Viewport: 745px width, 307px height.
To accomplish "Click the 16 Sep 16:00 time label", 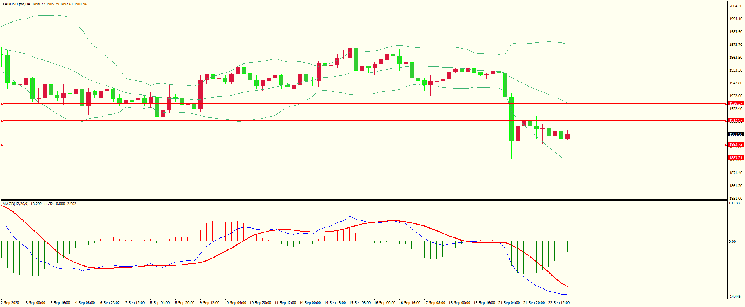I will [x=409, y=302].
